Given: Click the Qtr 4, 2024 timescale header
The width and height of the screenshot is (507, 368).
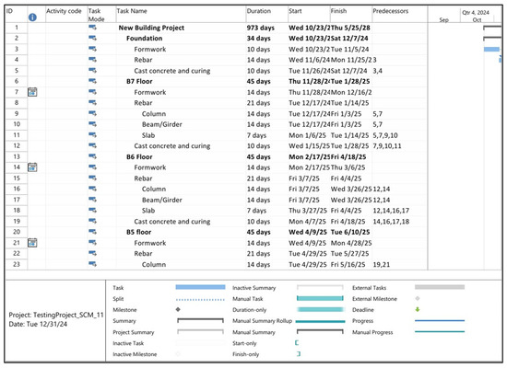Looking at the screenshot, I should tap(476, 13).
